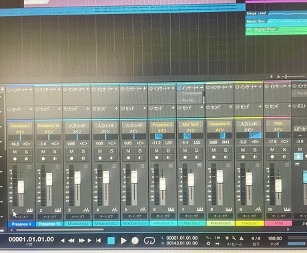Select the Mega Lead track in the arrangement
This screenshot has height=253, width=307.
tap(256, 13)
